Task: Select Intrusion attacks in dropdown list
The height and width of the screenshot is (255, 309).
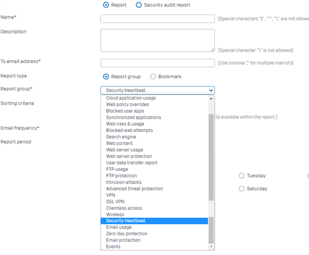Action: pos(154,182)
